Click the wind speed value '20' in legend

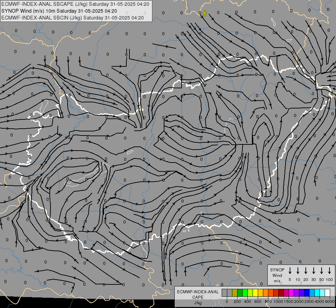click(x=305, y=280)
